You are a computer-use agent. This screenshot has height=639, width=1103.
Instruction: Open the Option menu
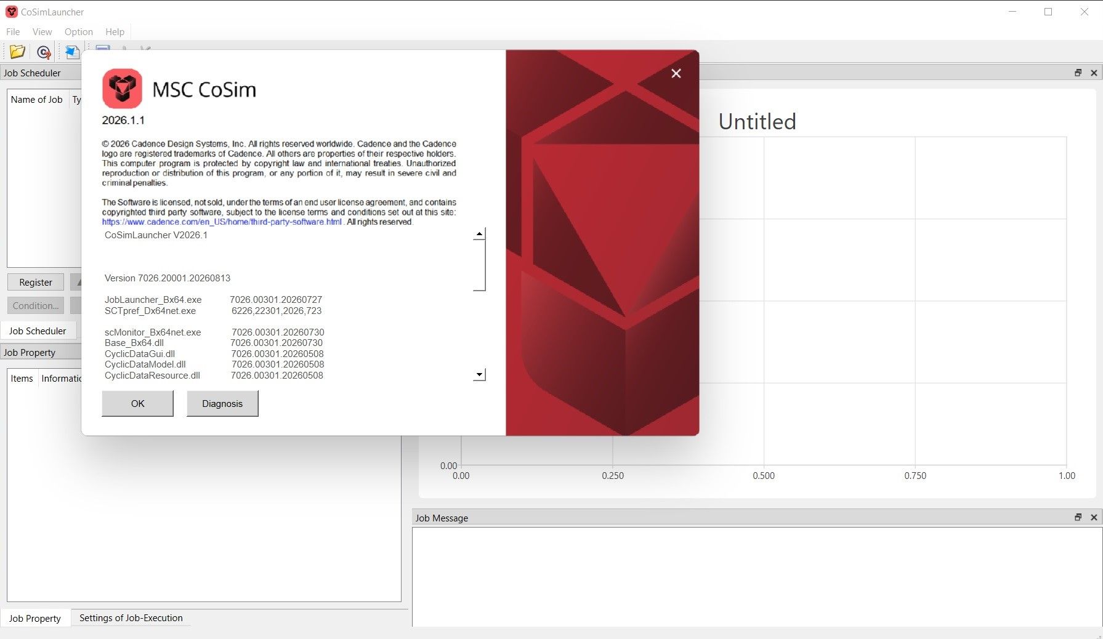point(79,31)
